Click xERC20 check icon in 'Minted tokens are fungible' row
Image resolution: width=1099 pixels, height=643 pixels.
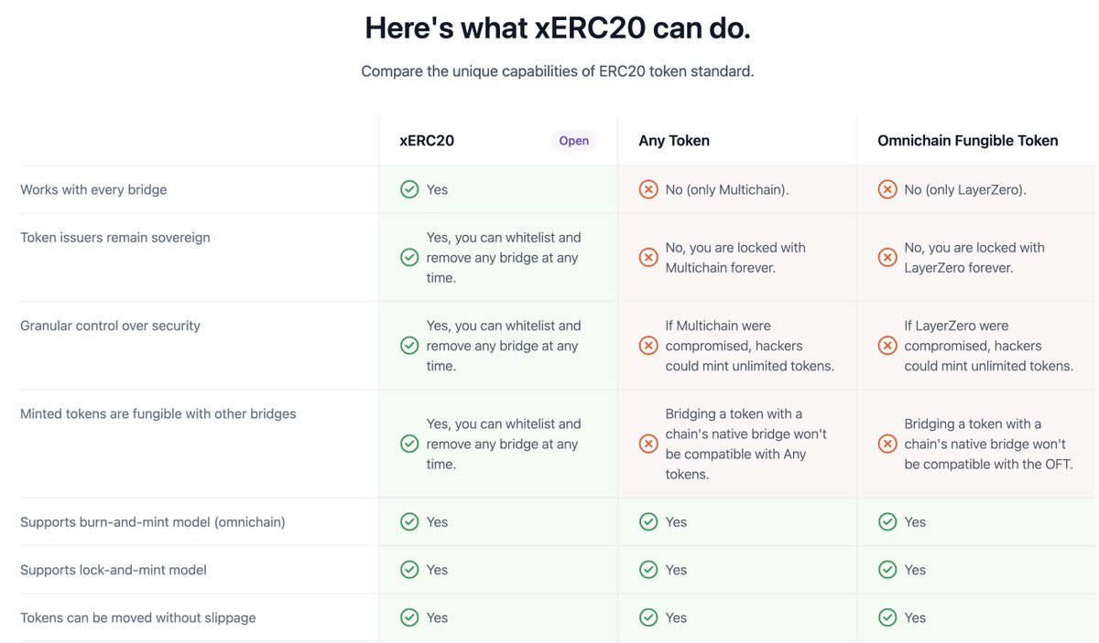point(409,444)
